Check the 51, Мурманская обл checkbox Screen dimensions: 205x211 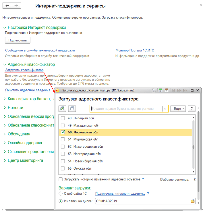pyautogui.click(x=63, y=139)
